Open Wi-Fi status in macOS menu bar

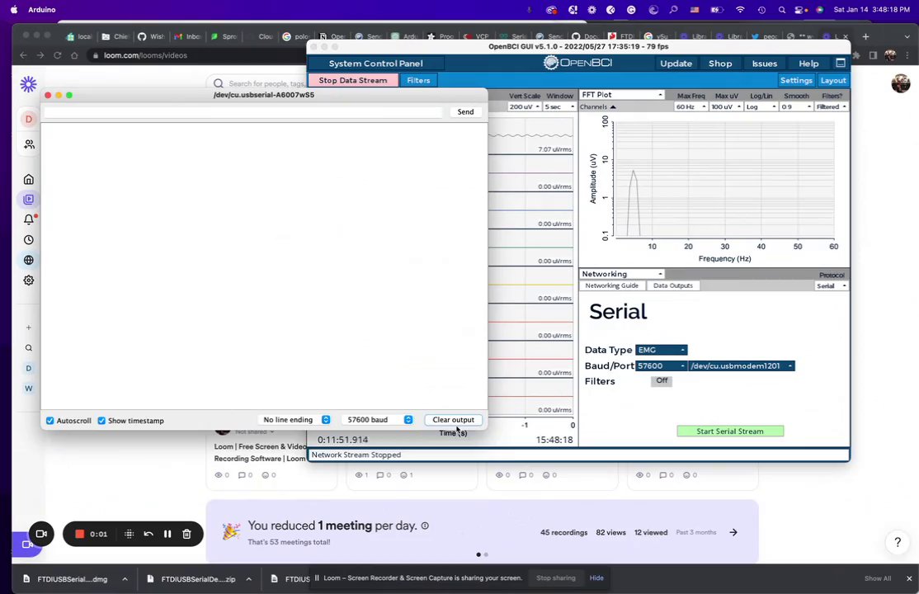click(x=740, y=10)
